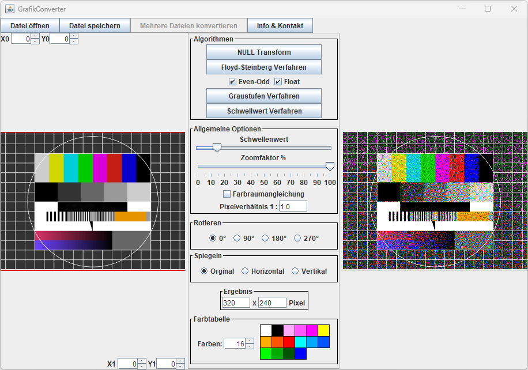Toggle the Even-Odd checkbox
This screenshot has width=528, height=370.
[233, 82]
